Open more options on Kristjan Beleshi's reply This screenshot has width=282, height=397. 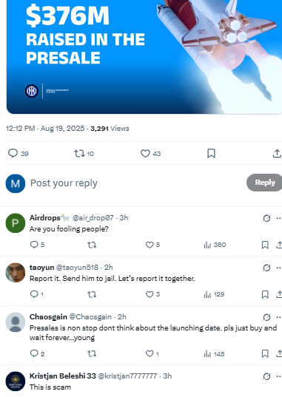279,376
